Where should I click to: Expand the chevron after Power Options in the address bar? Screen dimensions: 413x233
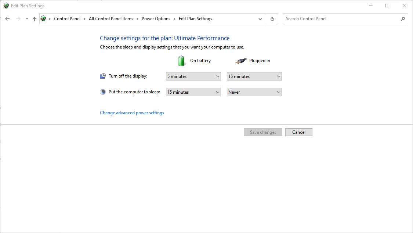pos(174,19)
